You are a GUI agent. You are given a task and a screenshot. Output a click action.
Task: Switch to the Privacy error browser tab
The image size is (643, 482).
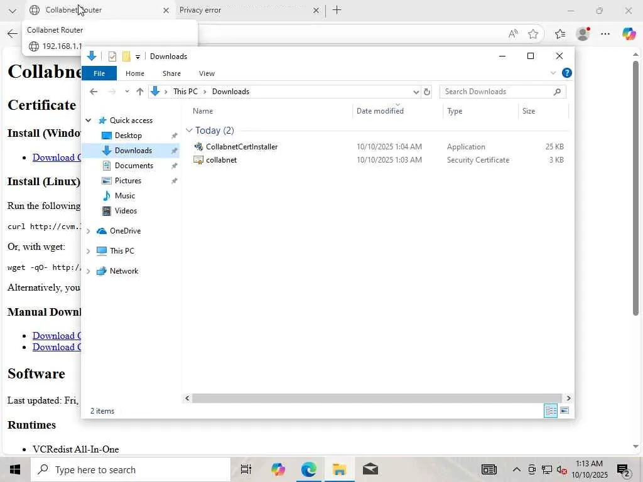[245, 10]
